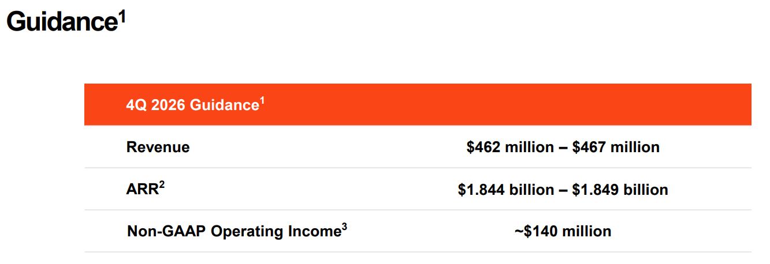Image resolution: width=770 pixels, height=264 pixels.
Task: Open footnote 1 beside the page title
Action: (x=121, y=16)
